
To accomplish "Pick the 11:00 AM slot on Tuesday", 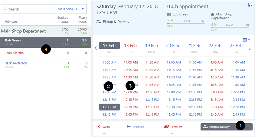I will [173, 62].
